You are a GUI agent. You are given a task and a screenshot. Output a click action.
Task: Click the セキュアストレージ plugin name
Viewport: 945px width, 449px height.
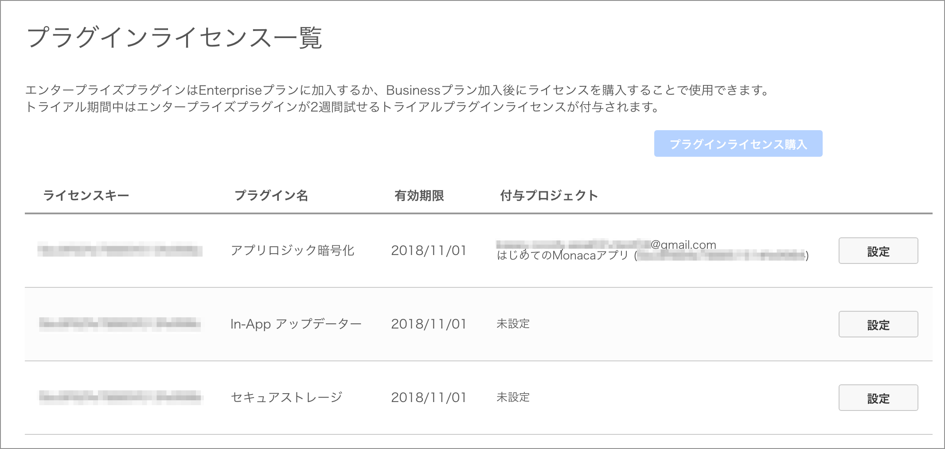tap(286, 398)
